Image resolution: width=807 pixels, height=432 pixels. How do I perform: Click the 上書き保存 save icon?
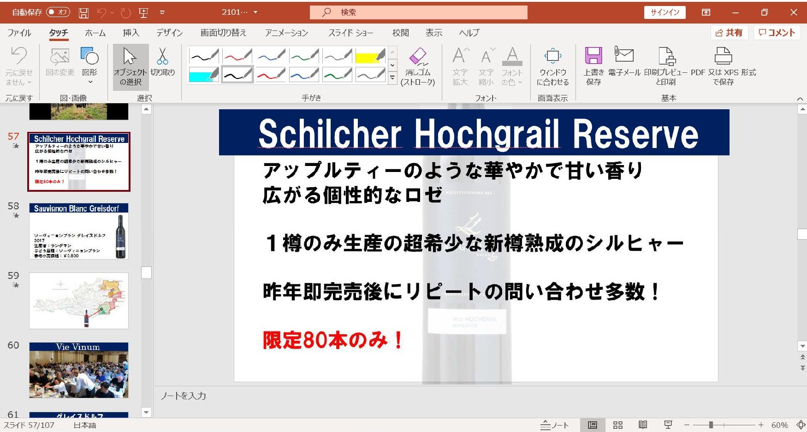tap(593, 67)
